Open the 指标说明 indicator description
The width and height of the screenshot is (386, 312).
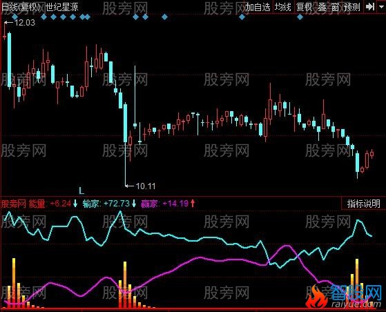(x=364, y=204)
